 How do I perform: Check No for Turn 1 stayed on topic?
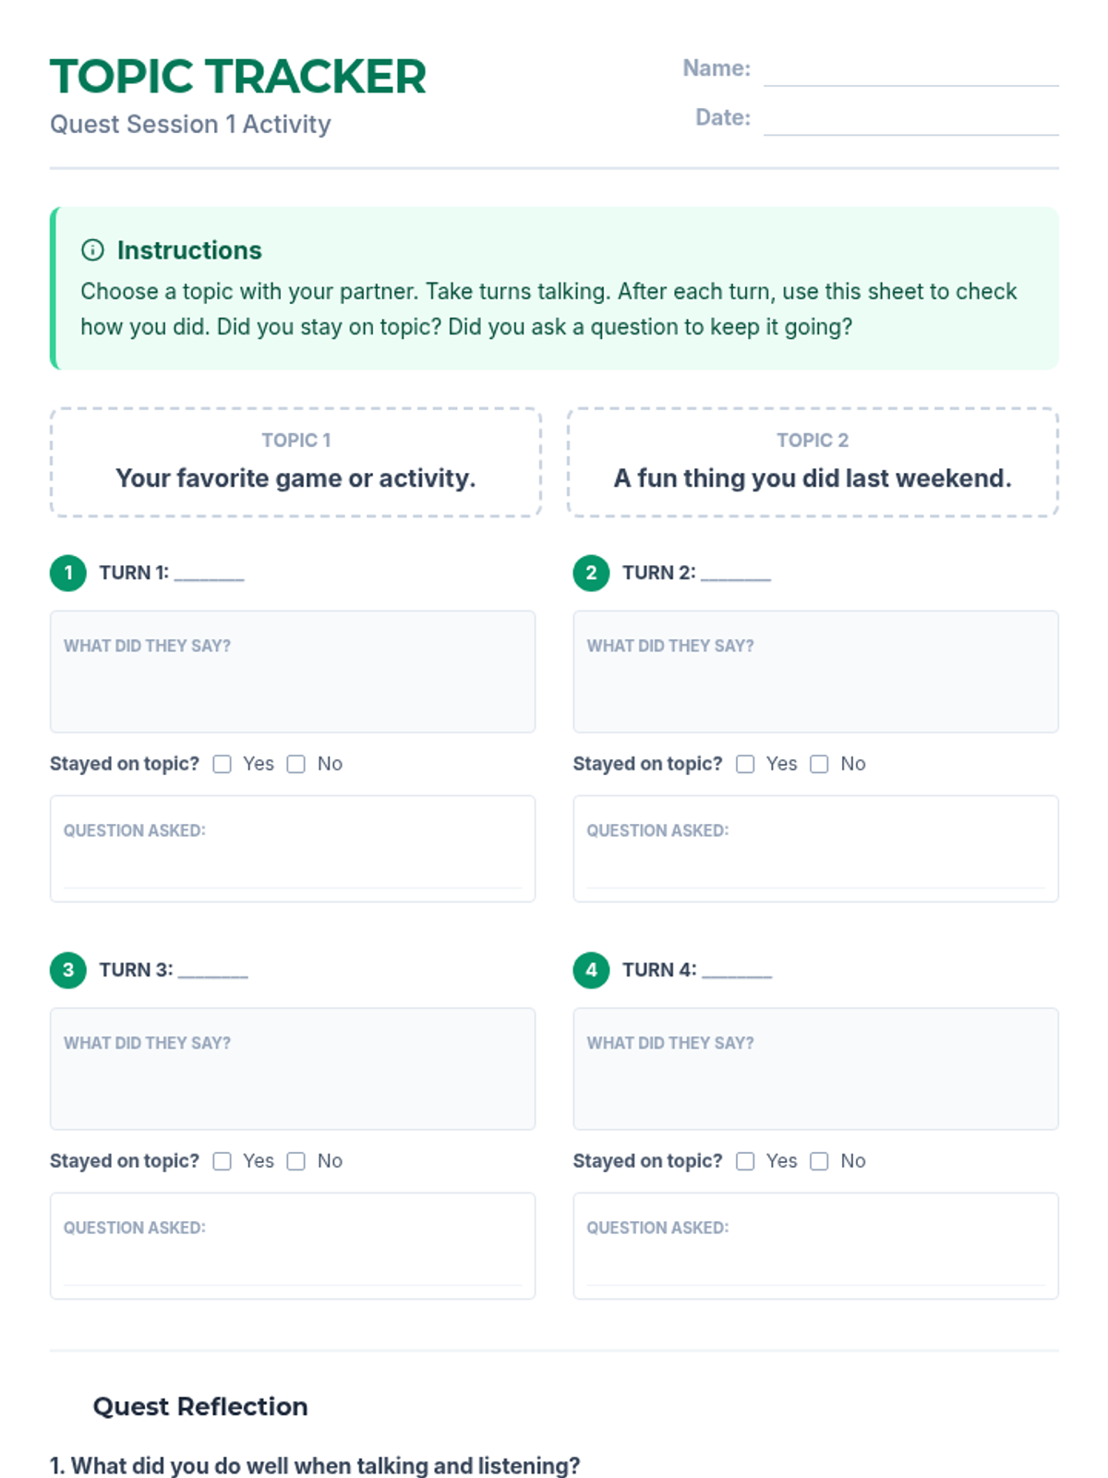coord(296,764)
